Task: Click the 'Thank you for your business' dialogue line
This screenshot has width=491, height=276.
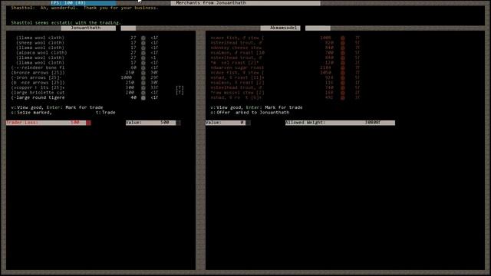Action: tap(121, 8)
